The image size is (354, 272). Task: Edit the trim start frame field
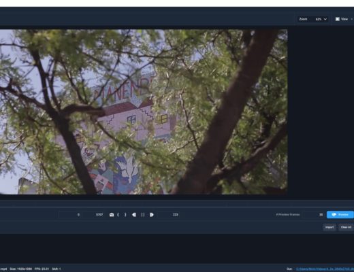tap(70, 215)
